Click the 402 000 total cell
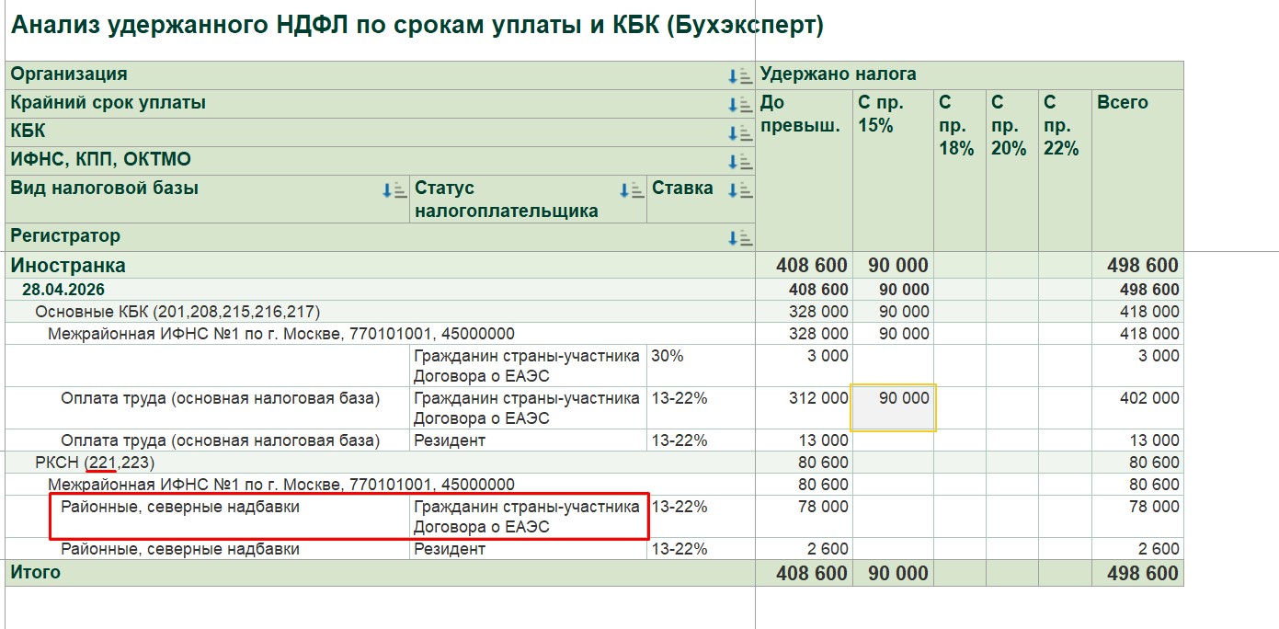The width and height of the screenshot is (1279, 629). tap(1137, 409)
